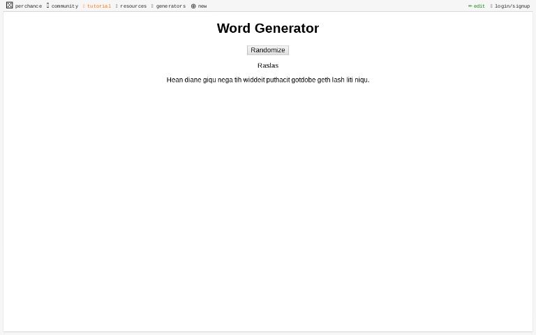Select the green 'edit' text link
536x335 pixels.
tap(479, 6)
